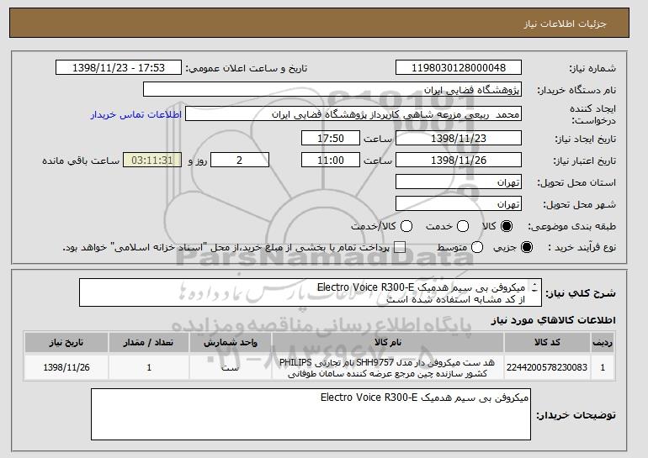Toggle the Islamic treasury payment checkbox

(400, 247)
